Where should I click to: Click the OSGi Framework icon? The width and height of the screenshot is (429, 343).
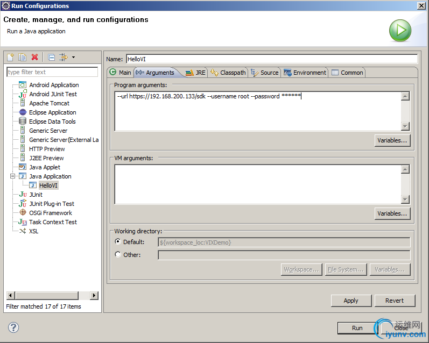23,213
